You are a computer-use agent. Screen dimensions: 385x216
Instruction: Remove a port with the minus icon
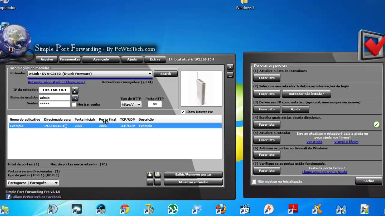(x=158, y=182)
